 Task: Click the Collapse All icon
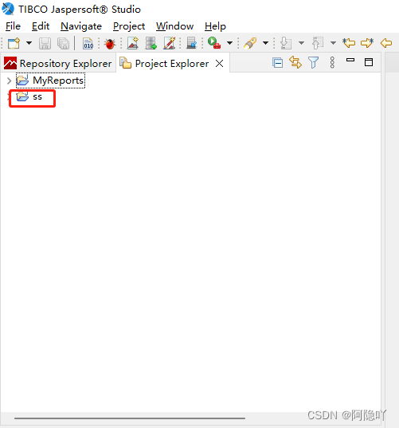coord(277,63)
